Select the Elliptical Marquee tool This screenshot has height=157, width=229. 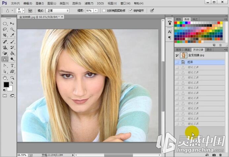click(5, 24)
